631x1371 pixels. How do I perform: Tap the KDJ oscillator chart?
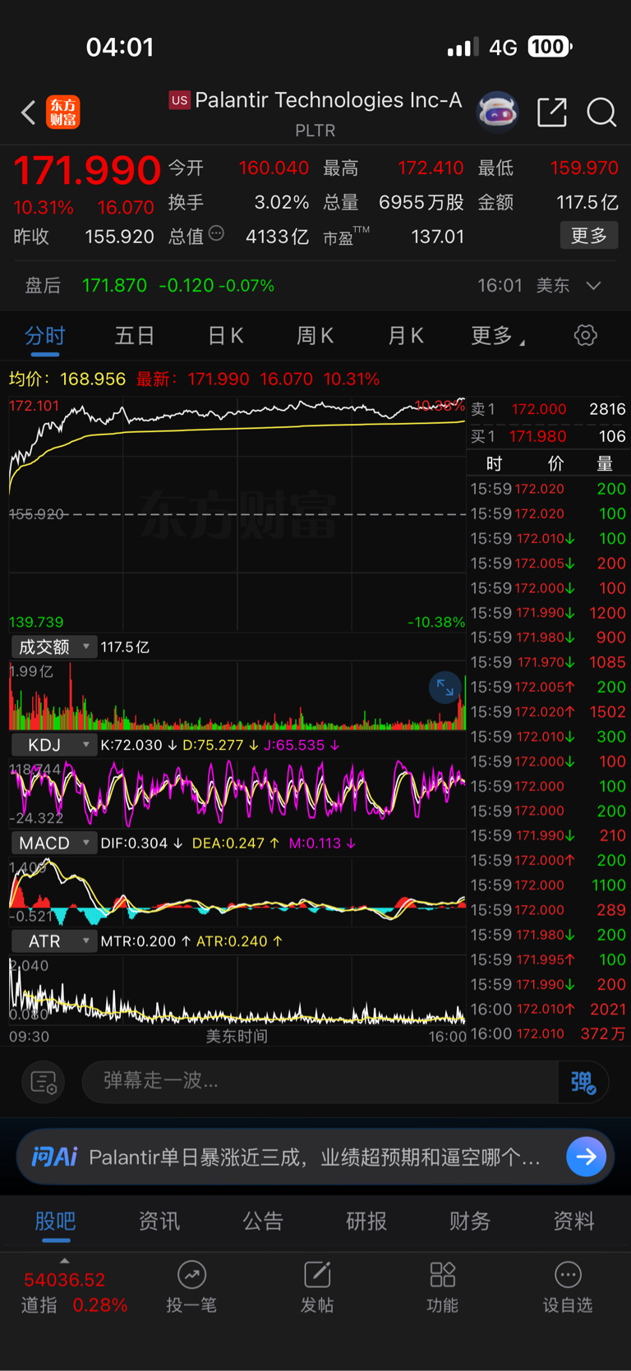[x=237, y=794]
